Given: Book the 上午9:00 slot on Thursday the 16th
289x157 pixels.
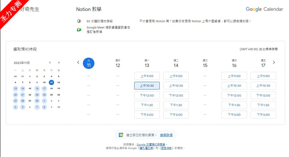Looking at the screenshot, I should click(x=234, y=76).
